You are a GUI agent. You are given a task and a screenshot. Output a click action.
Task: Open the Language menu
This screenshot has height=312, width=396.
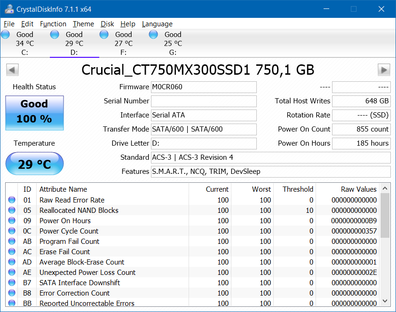(x=157, y=24)
